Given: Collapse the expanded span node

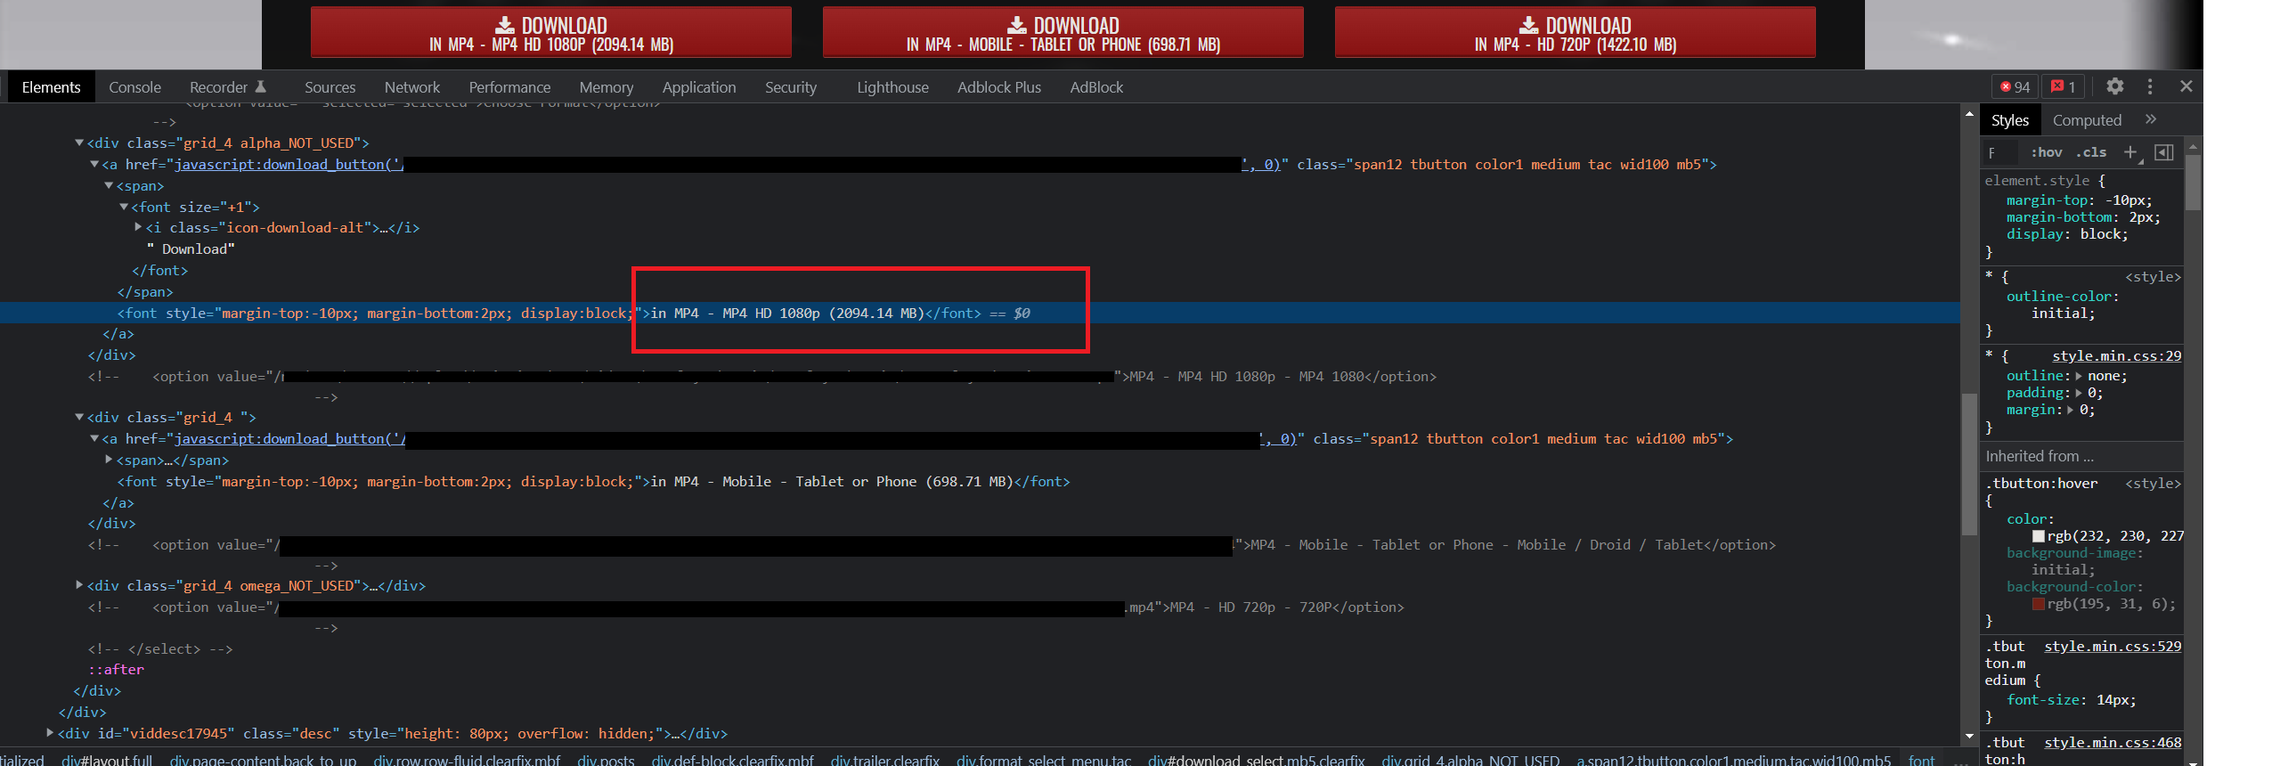Looking at the screenshot, I should coord(109,185).
